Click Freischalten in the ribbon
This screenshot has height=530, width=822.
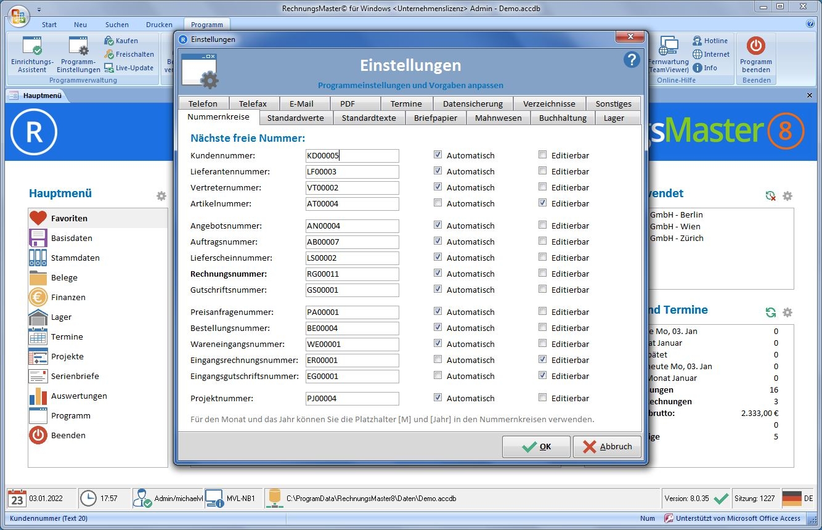pyautogui.click(x=129, y=54)
